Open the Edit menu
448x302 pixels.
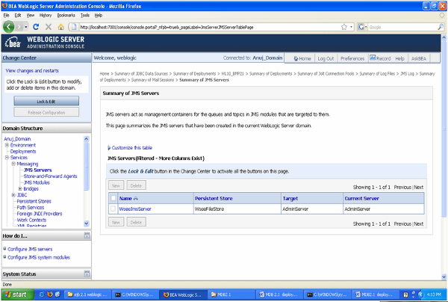point(18,15)
